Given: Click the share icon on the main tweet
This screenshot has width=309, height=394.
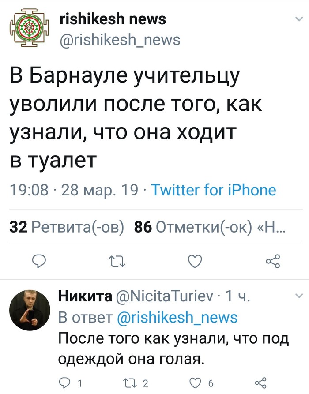Looking at the screenshot, I should click(271, 261).
